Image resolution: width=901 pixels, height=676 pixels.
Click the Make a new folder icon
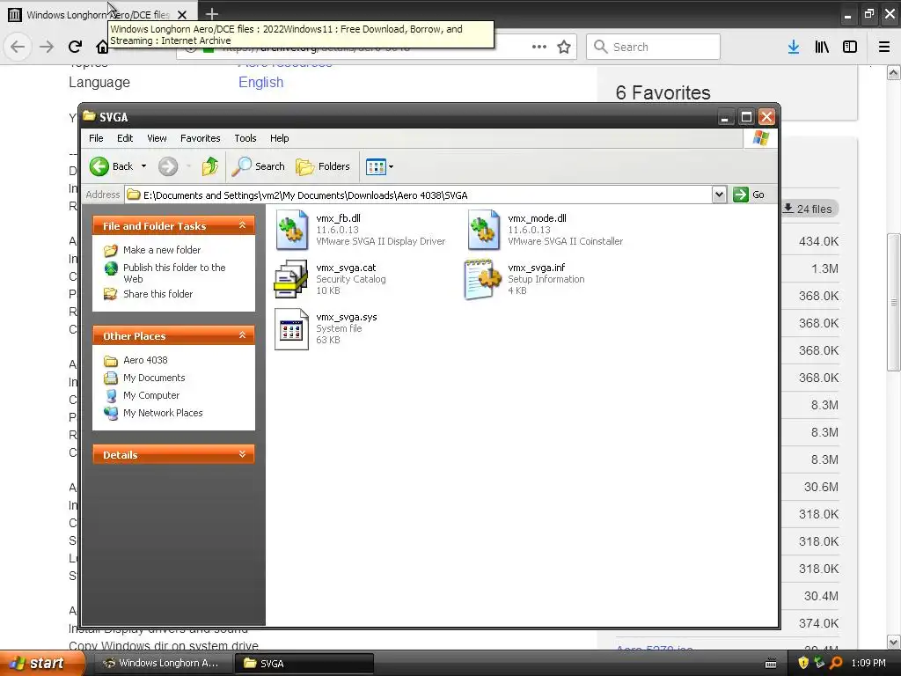point(110,250)
